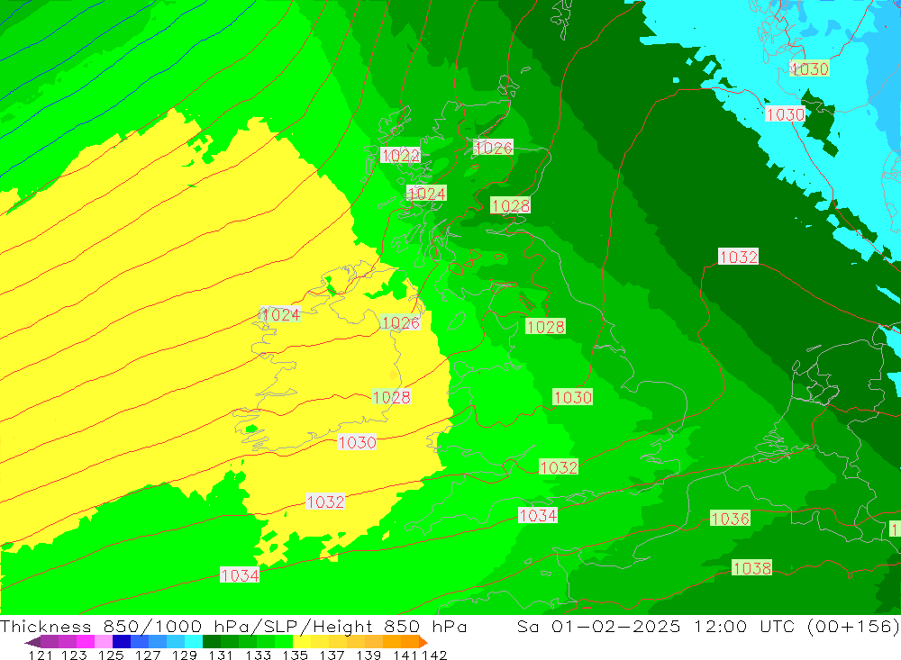Click the legend value 139
This screenshot has width=901, height=660.
click(369, 655)
